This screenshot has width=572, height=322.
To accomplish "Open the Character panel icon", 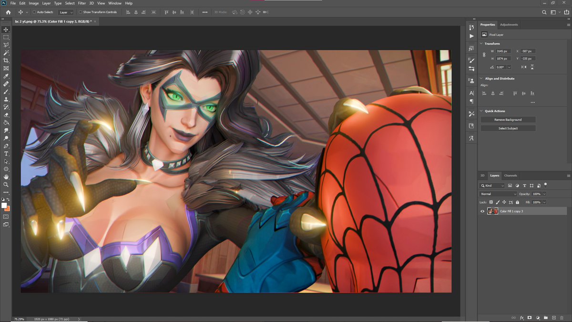I will [471, 93].
